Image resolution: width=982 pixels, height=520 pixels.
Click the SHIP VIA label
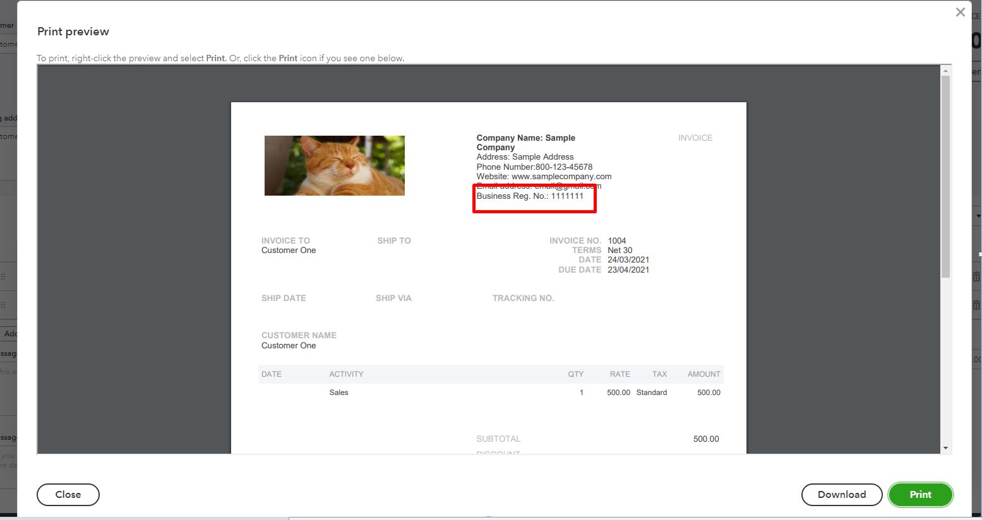coord(393,298)
